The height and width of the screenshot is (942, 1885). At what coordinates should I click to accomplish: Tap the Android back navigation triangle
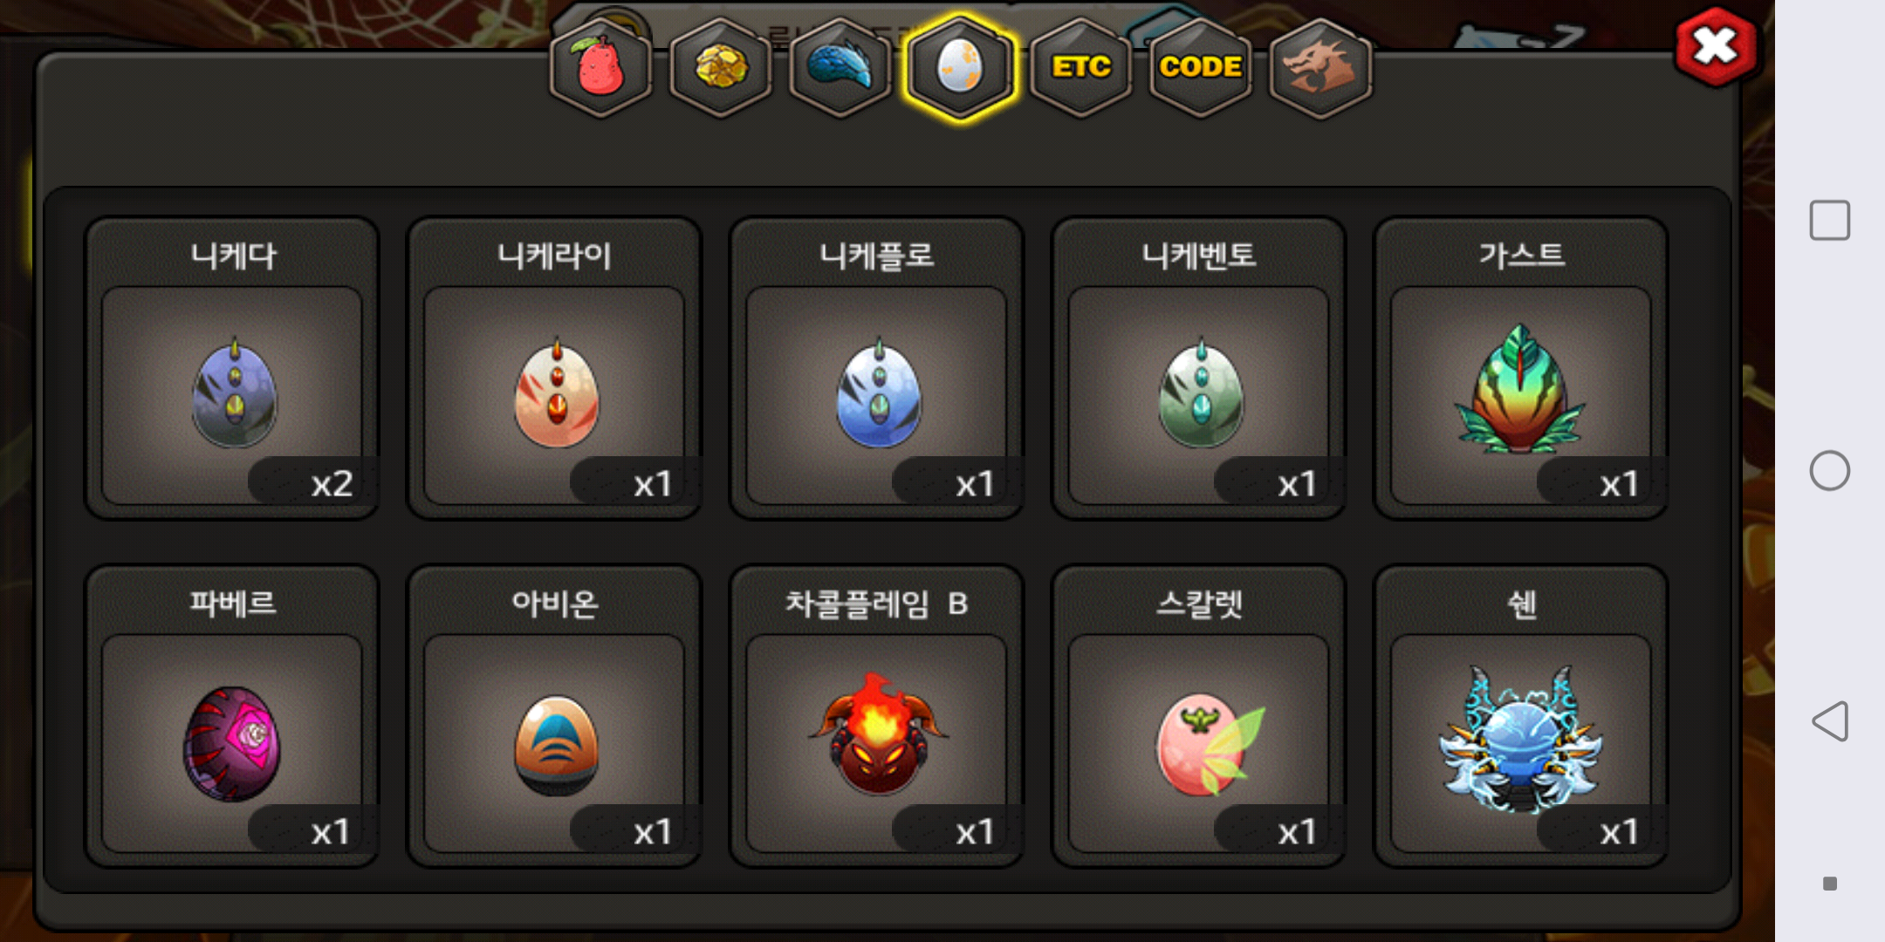point(1830,721)
